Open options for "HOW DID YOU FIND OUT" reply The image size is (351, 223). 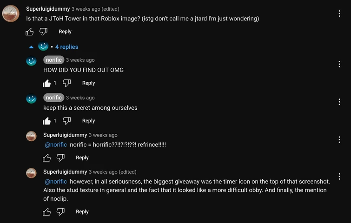click(x=339, y=65)
